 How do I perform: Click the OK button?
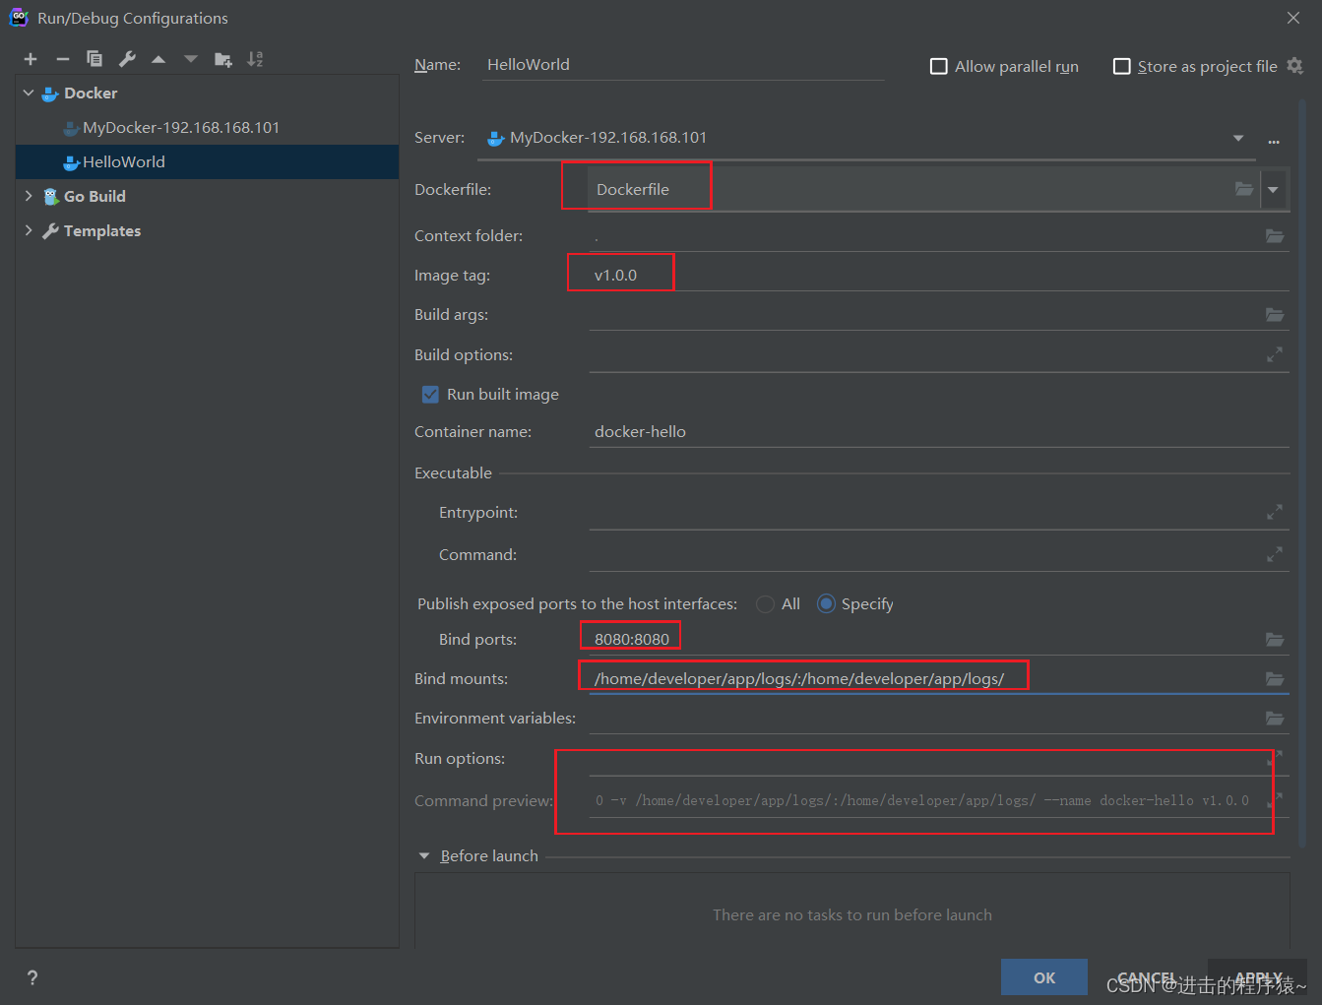pos(1044,977)
